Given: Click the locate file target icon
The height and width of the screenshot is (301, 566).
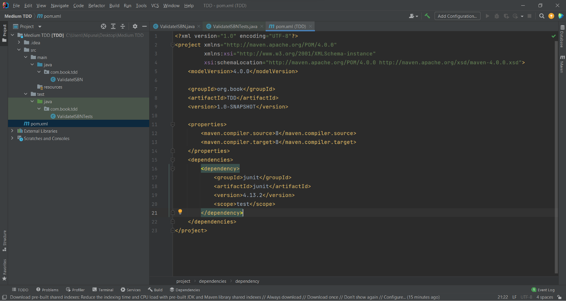Looking at the screenshot, I should (x=103, y=26).
